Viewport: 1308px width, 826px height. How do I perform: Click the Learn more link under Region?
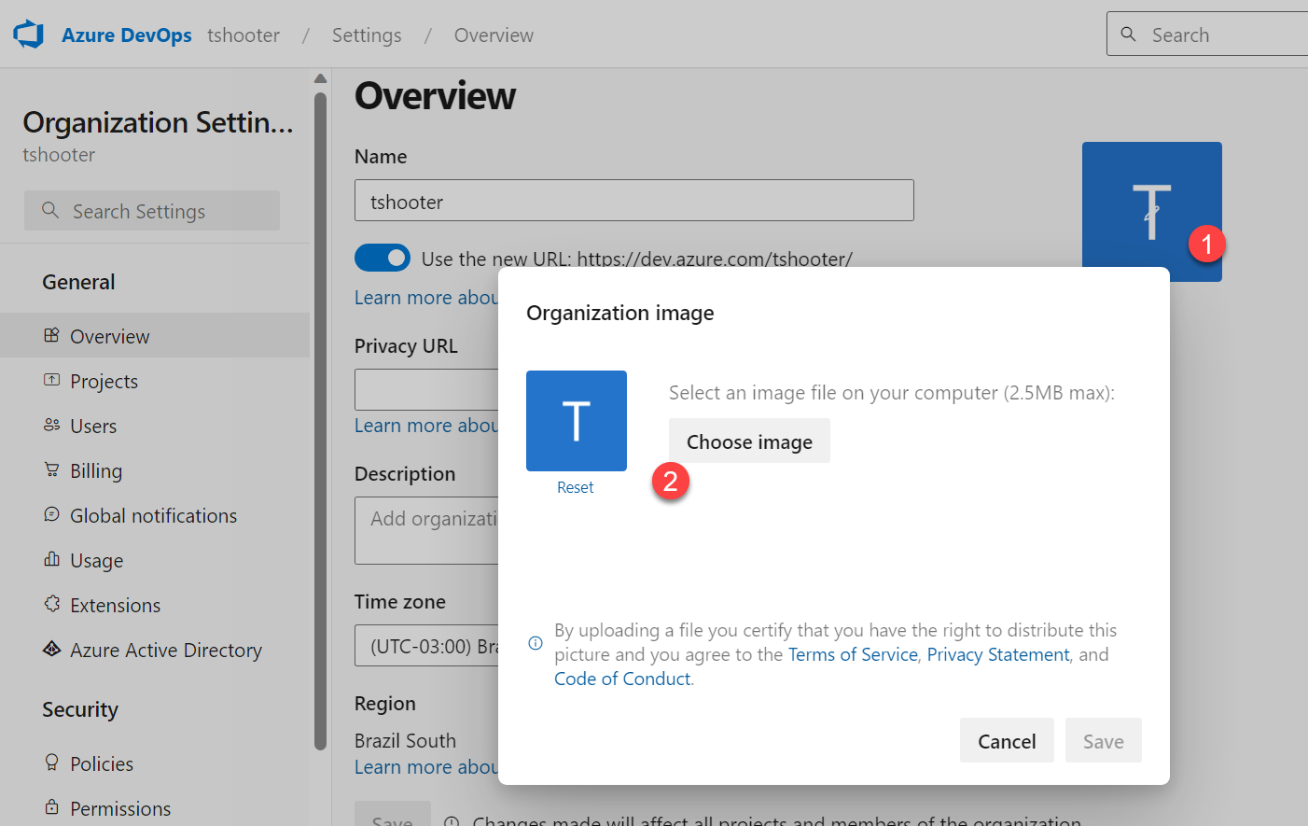coord(426,766)
